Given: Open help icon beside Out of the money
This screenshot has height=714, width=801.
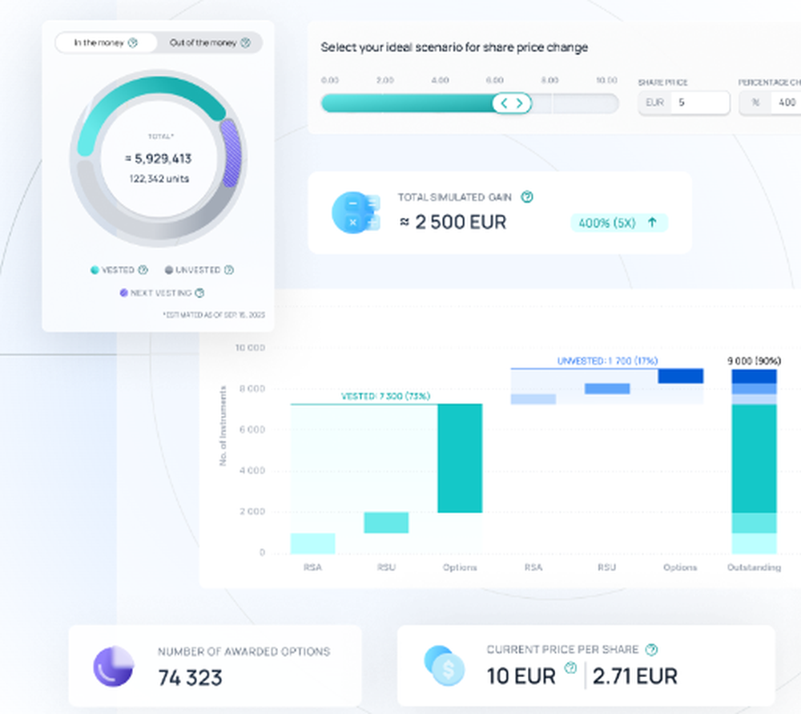Looking at the screenshot, I should click(246, 42).
